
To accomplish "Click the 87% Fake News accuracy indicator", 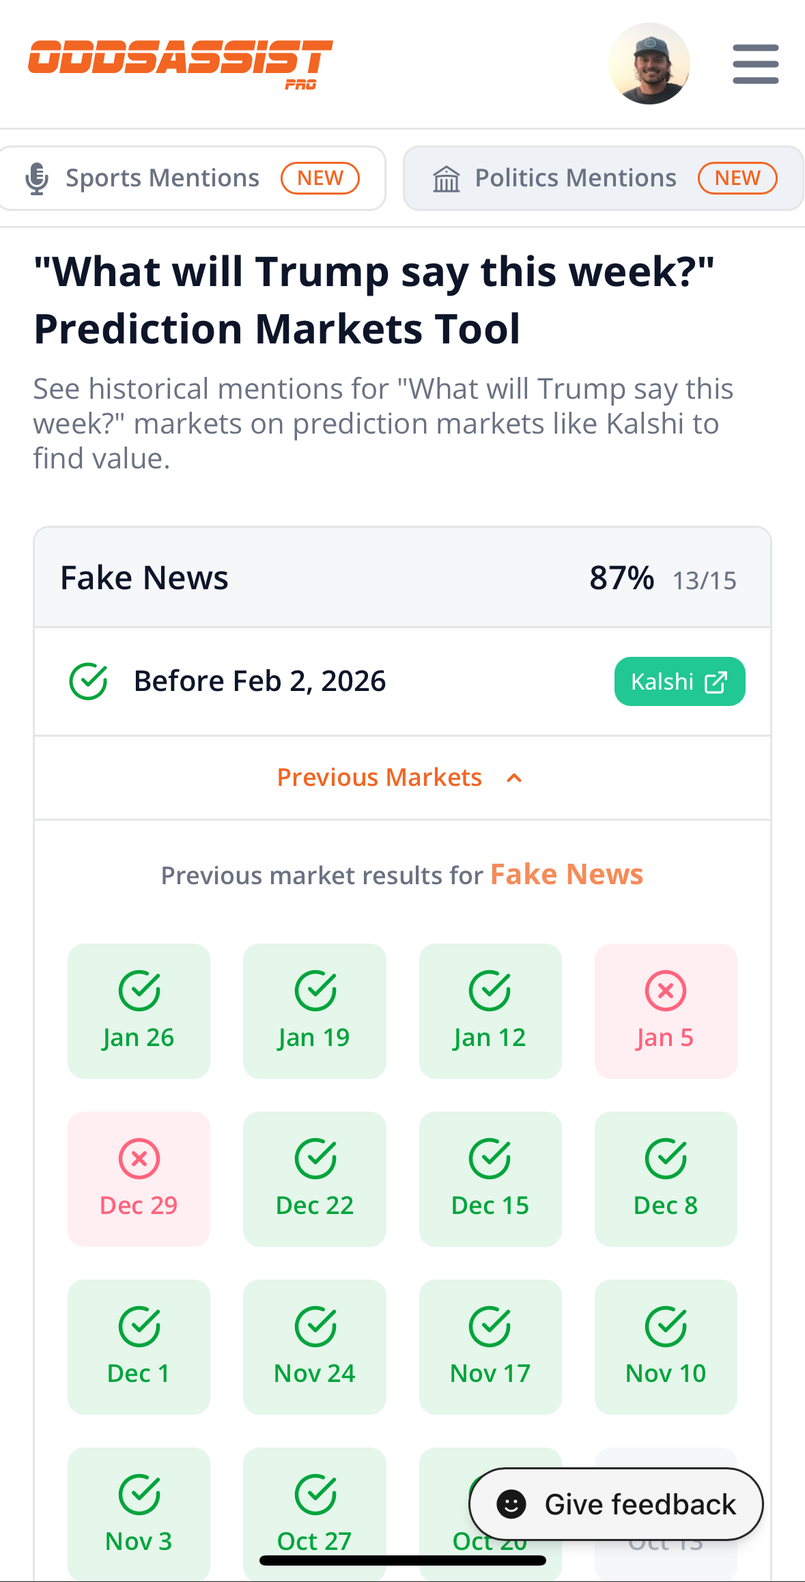I will tap(620, 578).
